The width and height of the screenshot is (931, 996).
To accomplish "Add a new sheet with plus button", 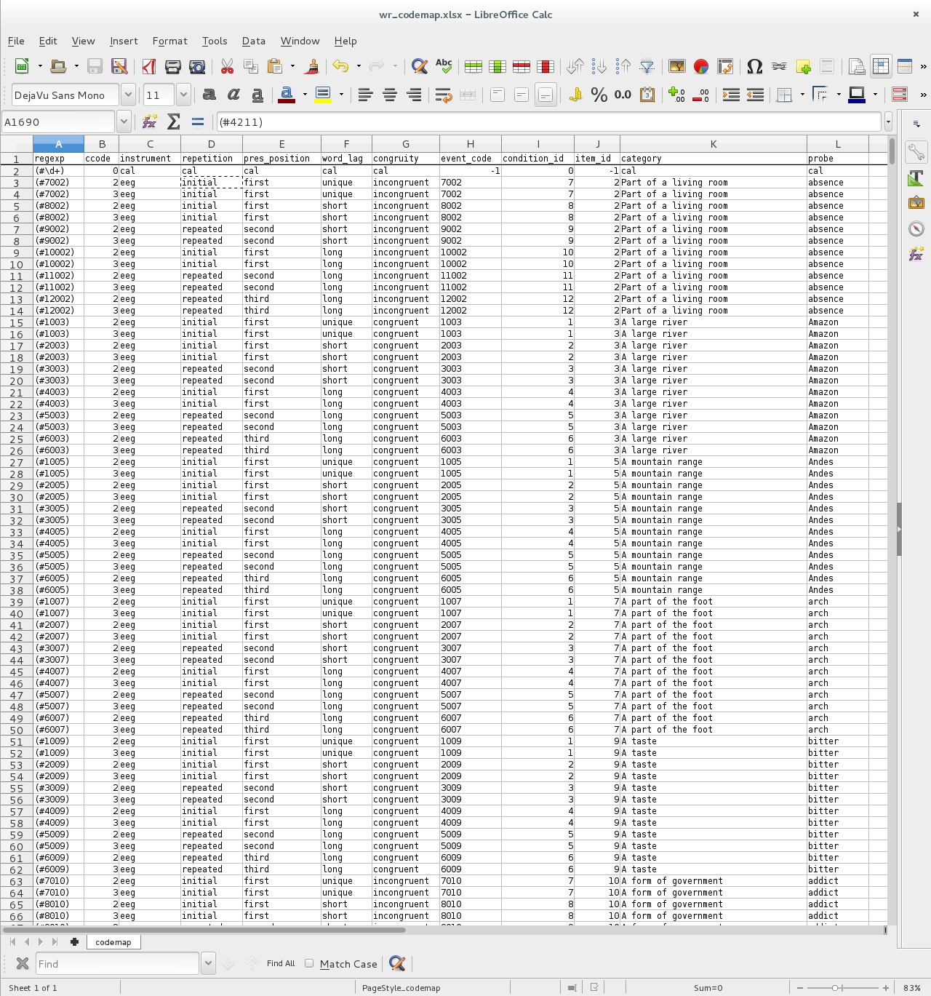I will pyautogui.click(x=74, y=942).
